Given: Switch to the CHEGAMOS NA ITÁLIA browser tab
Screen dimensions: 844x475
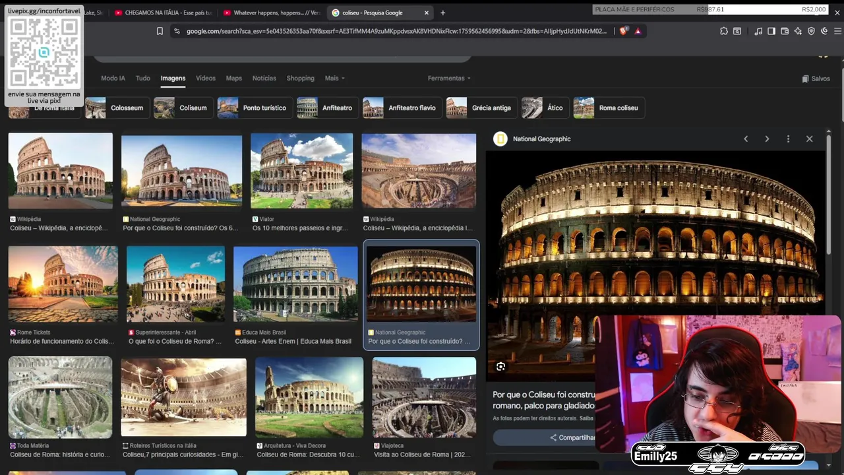Looking at the screenshot, I should (x=162, y=13).
